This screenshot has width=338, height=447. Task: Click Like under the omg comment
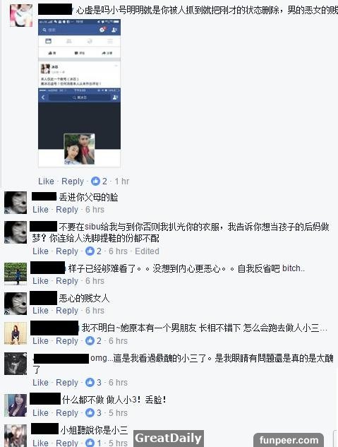[x=40, y=383]
